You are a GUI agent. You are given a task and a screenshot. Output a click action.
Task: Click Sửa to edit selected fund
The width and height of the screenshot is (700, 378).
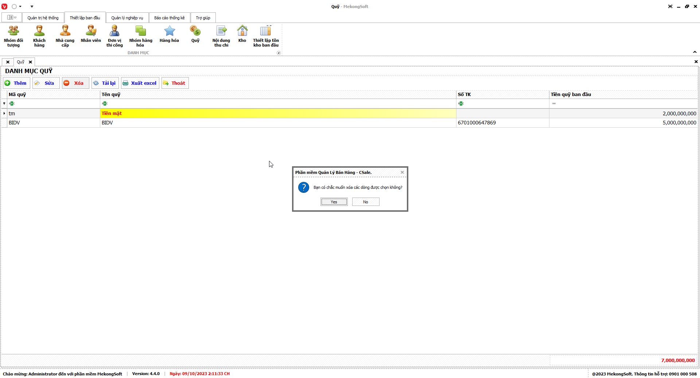click(x=46, y=83)
